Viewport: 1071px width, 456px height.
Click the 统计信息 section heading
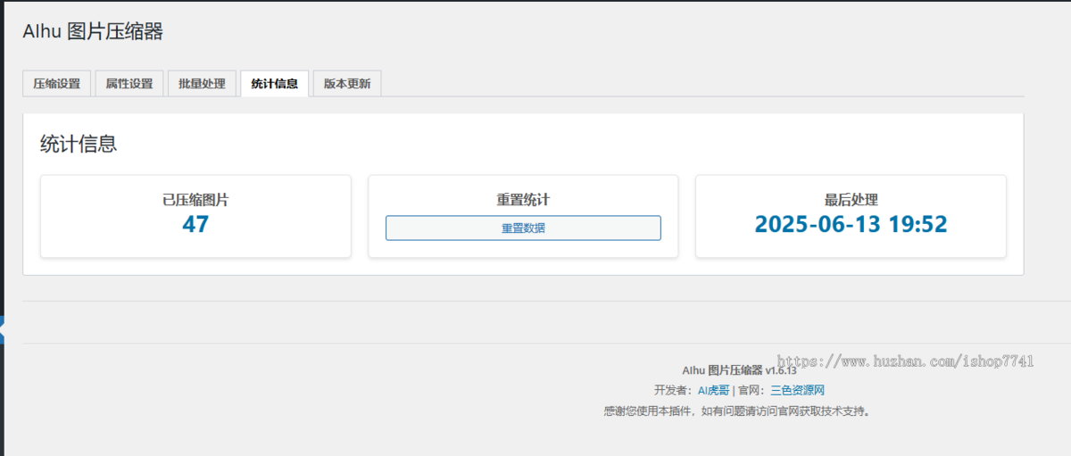(79, 144)
